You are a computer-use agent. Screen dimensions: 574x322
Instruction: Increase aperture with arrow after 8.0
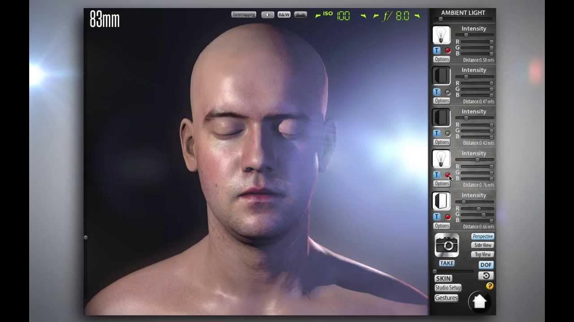tap(417, 16)
